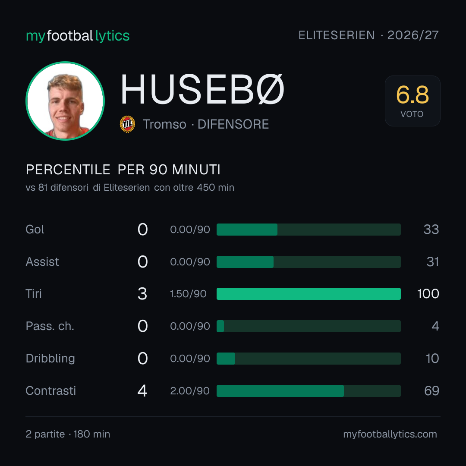The width and height of the screenshot is (466, 466).
Task: Click the Percentile per 90 minuti heading
Action: (123, 170)
